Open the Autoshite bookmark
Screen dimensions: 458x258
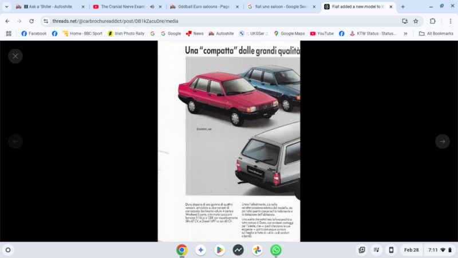(221, 34)
